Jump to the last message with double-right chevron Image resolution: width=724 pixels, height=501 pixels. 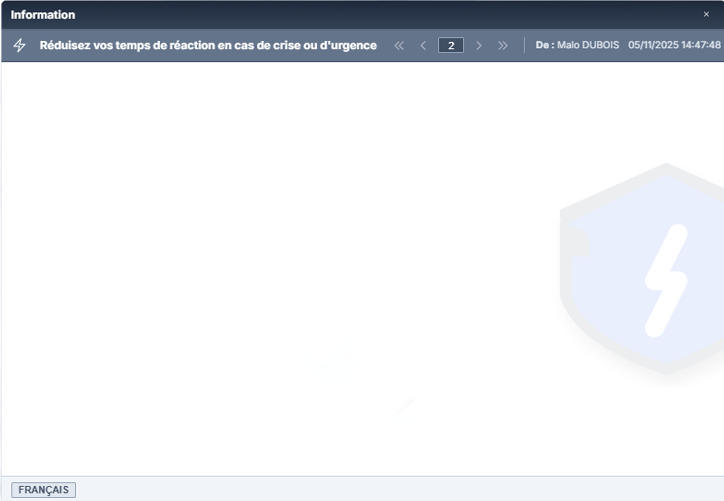click(502, 46)
